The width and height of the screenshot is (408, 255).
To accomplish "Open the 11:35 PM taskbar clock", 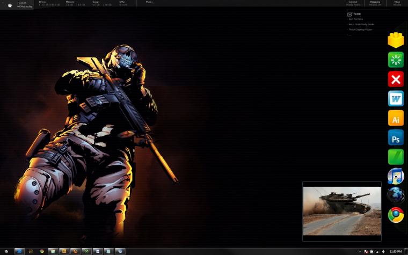I will coord(396,252).
